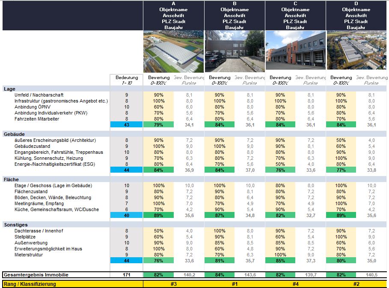Image resolution: width=389 pixels, height=288 pixels.
Task: Click the Gesamtergebnis Immobilie label
Action: click(x=36, y=275)
